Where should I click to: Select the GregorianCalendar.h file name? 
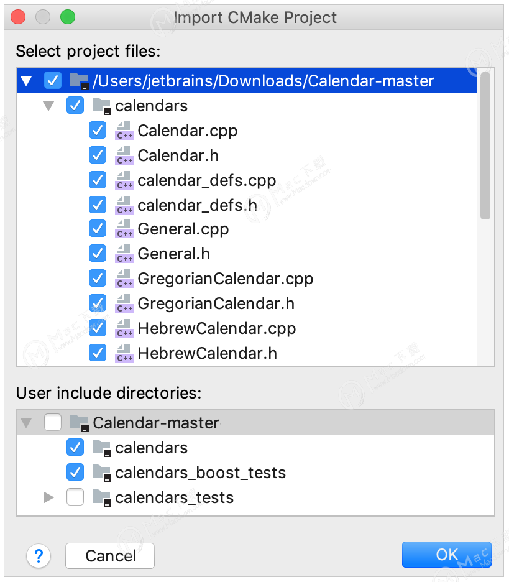[x=216, y=303]
